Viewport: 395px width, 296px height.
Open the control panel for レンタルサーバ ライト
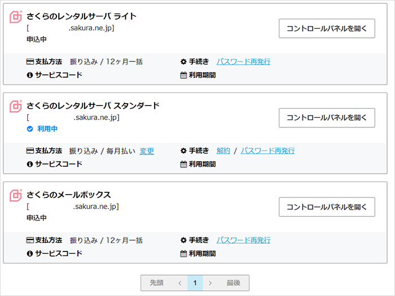click(x=327, y=28)
